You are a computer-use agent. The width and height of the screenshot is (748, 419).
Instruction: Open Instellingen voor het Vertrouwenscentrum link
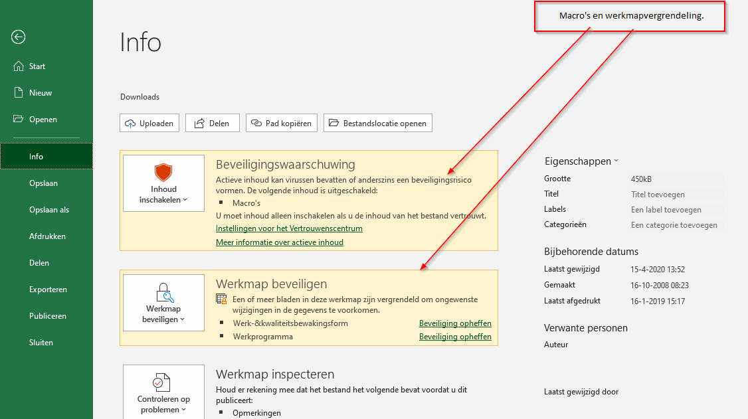(x=289, y=228)
